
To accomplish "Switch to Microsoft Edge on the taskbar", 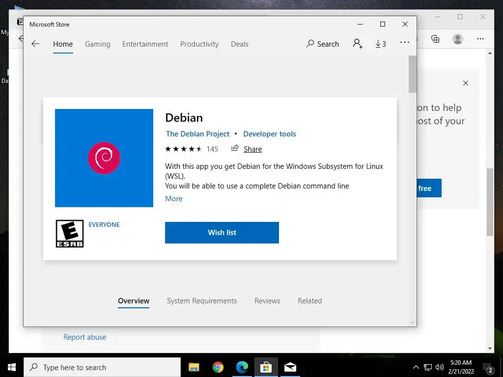I will 242,367.
